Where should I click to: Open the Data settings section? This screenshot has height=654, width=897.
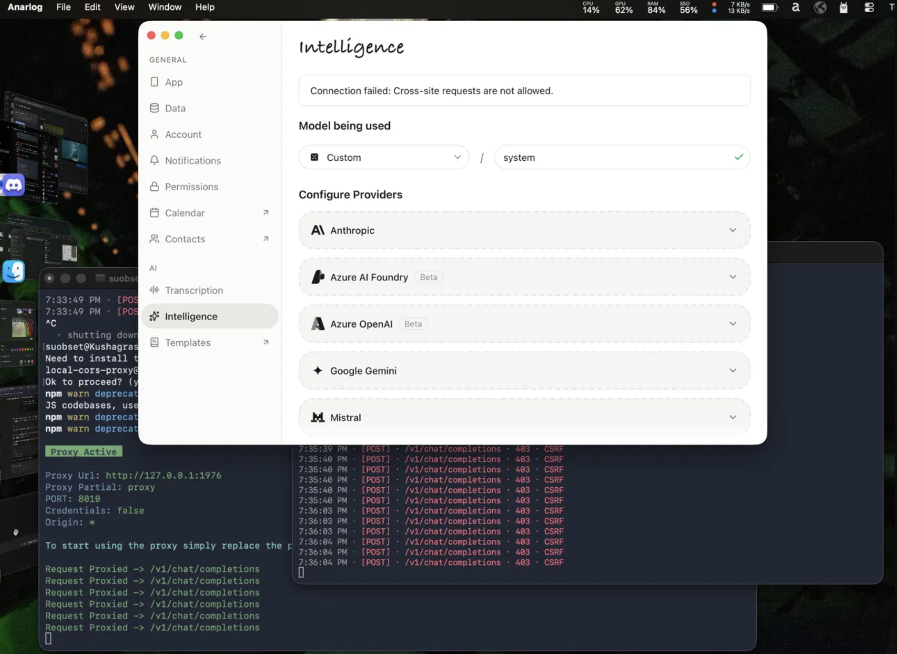(x=210, y=108)
